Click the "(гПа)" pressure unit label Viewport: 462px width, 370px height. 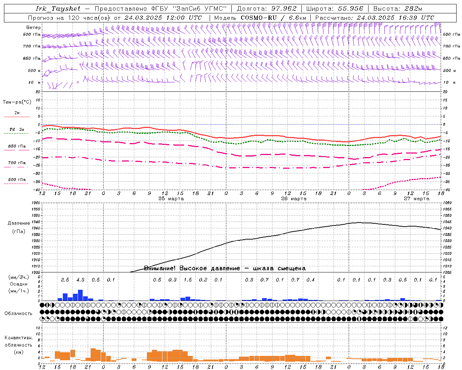pos(18,232)
